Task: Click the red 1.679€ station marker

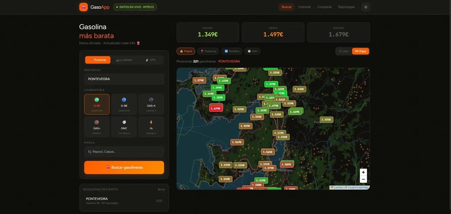Action: (215, 108)
